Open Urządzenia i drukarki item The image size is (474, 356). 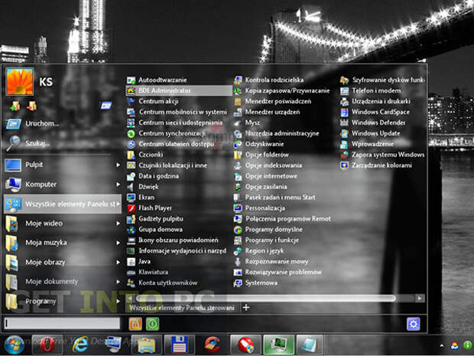click(375, 101)
